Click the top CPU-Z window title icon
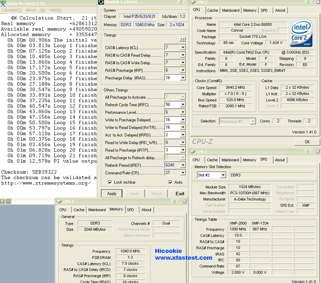The height and width of the screenshot is (283, 321). (x=193, y=2)
